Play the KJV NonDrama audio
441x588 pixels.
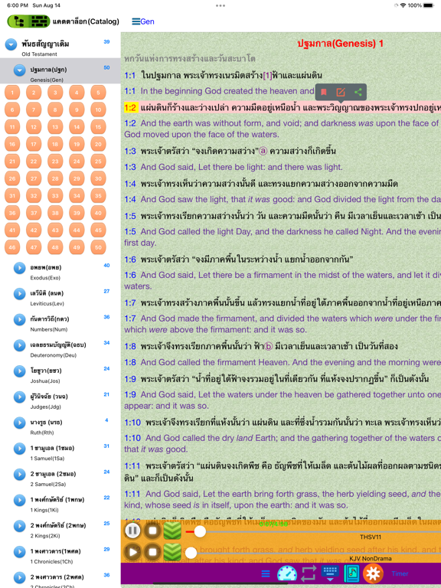pyautogui.click(x=132, y=552)
